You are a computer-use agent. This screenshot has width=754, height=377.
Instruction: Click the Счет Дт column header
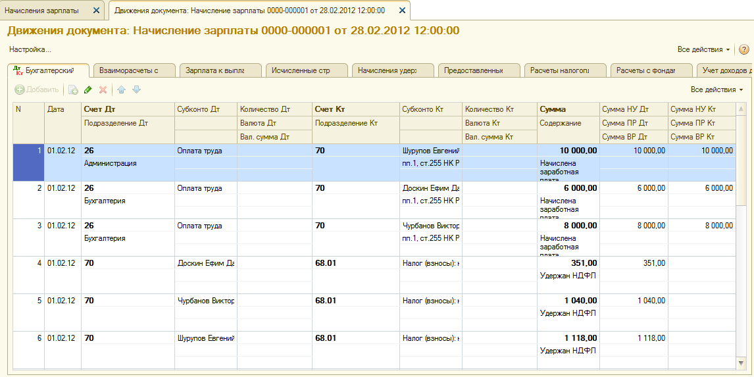tap(128, 110)
